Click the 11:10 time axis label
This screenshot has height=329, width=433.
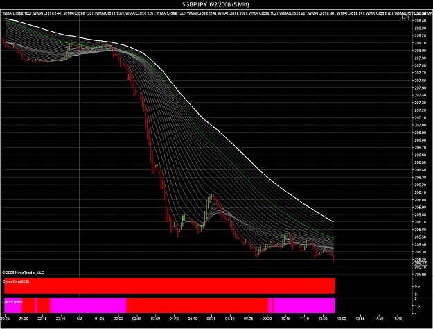[x=304, y=319]
